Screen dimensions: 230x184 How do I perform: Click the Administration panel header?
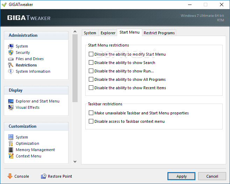(36, 35)
